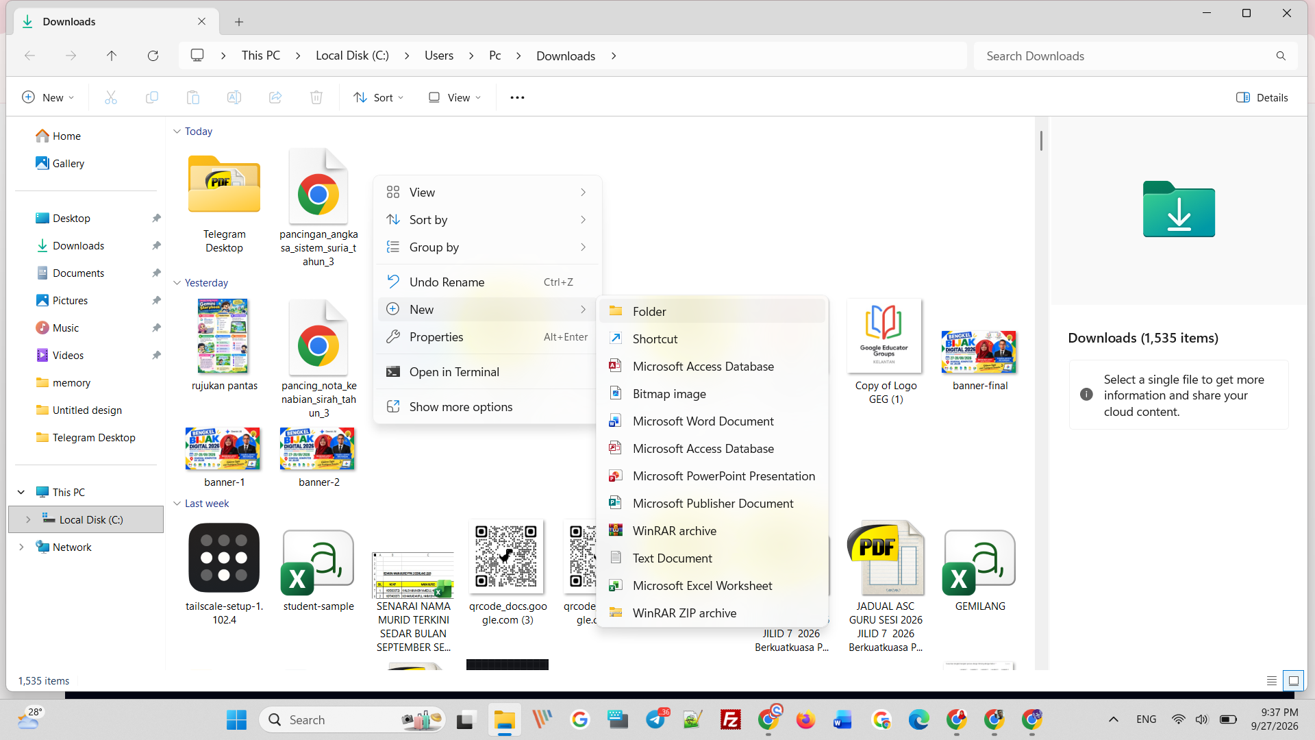Choose Open in Terminal
The height and width of the screenshot is (740, 1315).
pos(488,371)
